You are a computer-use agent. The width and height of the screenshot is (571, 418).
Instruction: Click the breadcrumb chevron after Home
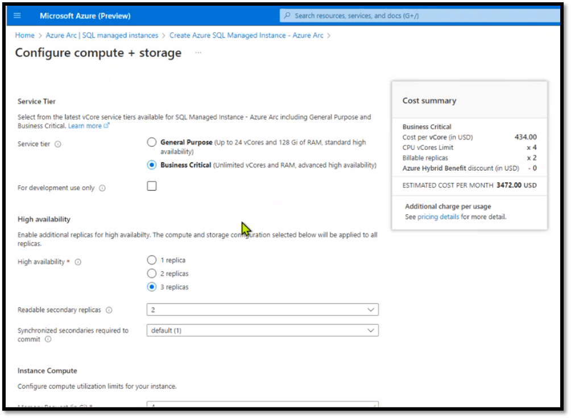40,36
